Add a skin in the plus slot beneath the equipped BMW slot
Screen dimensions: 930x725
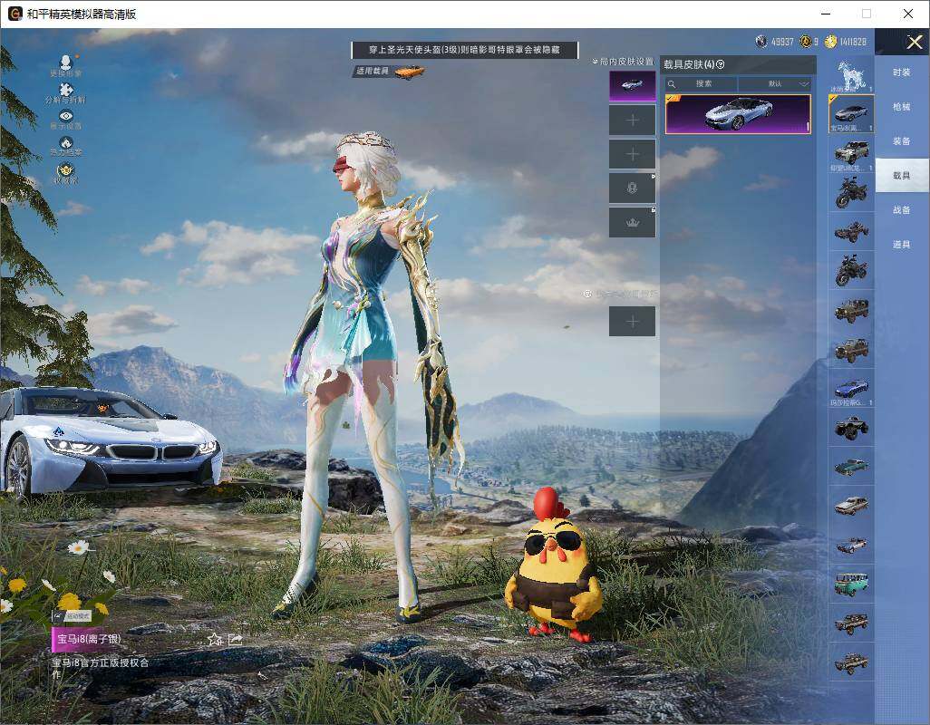pyautogui.click(x=633, y=121)
